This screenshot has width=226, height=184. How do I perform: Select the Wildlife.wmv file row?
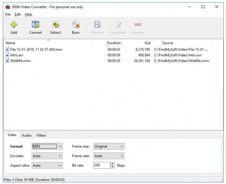click(x=21, y=61)
